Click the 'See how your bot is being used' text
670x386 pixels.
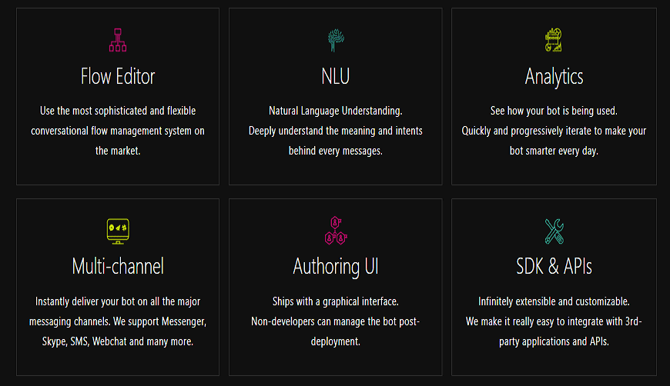point(554,111)
